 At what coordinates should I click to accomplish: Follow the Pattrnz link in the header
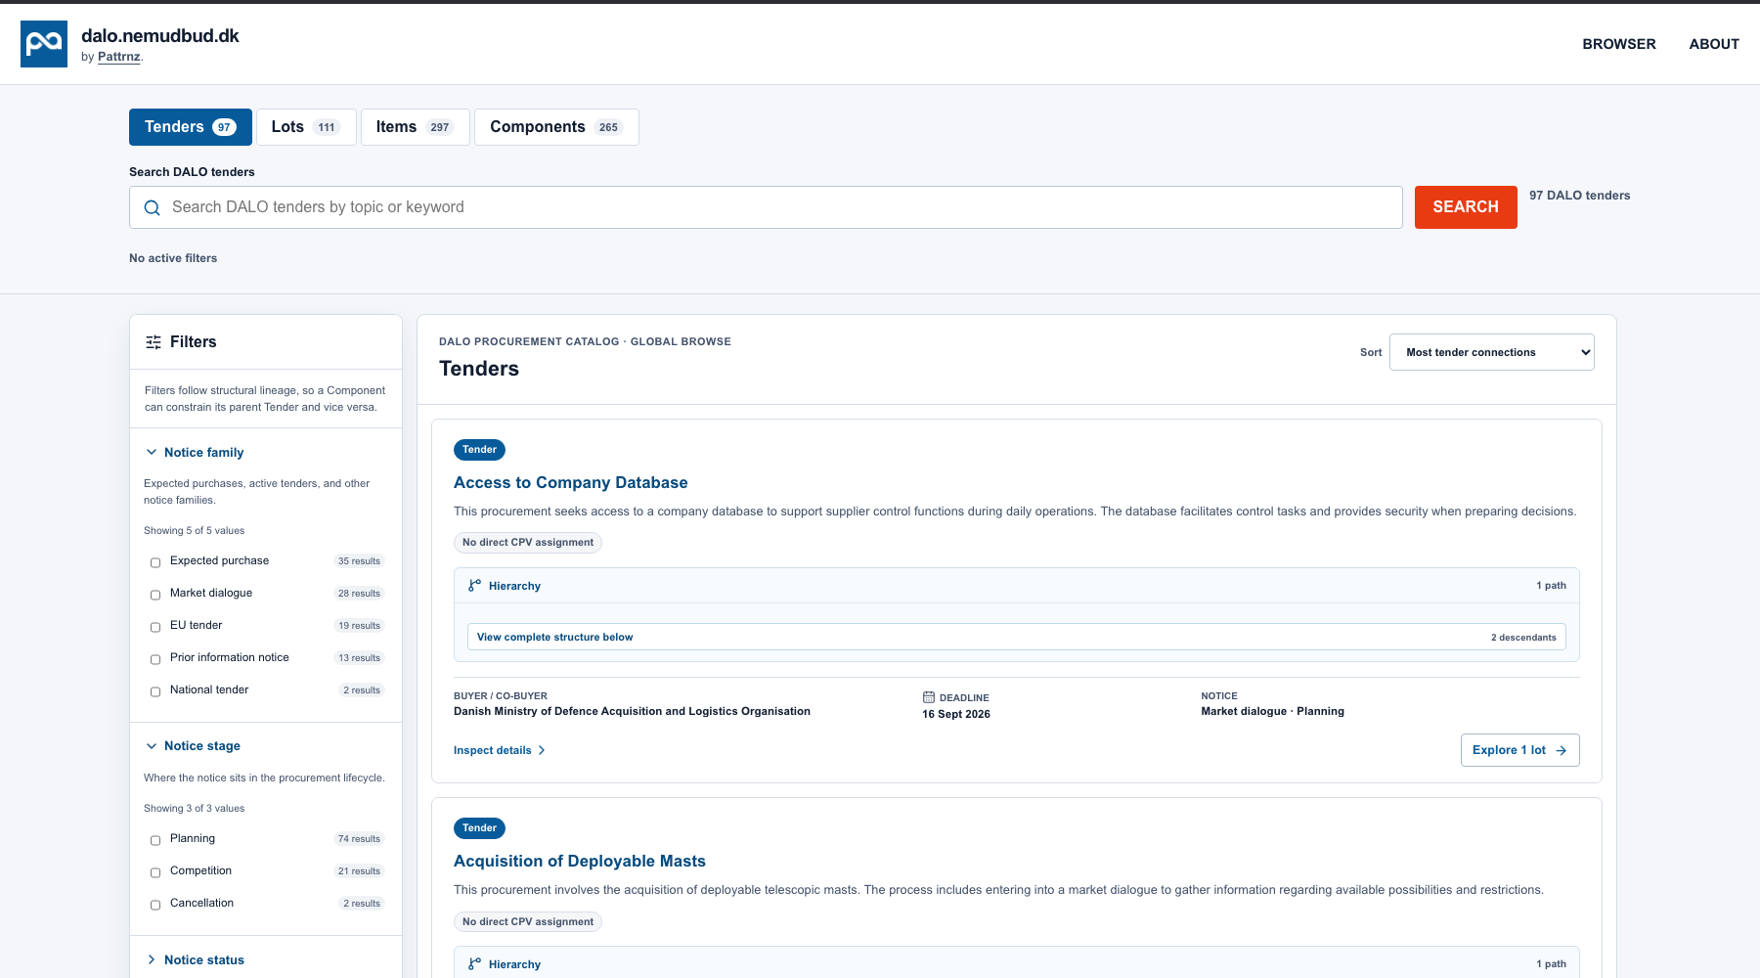point(118,57)
